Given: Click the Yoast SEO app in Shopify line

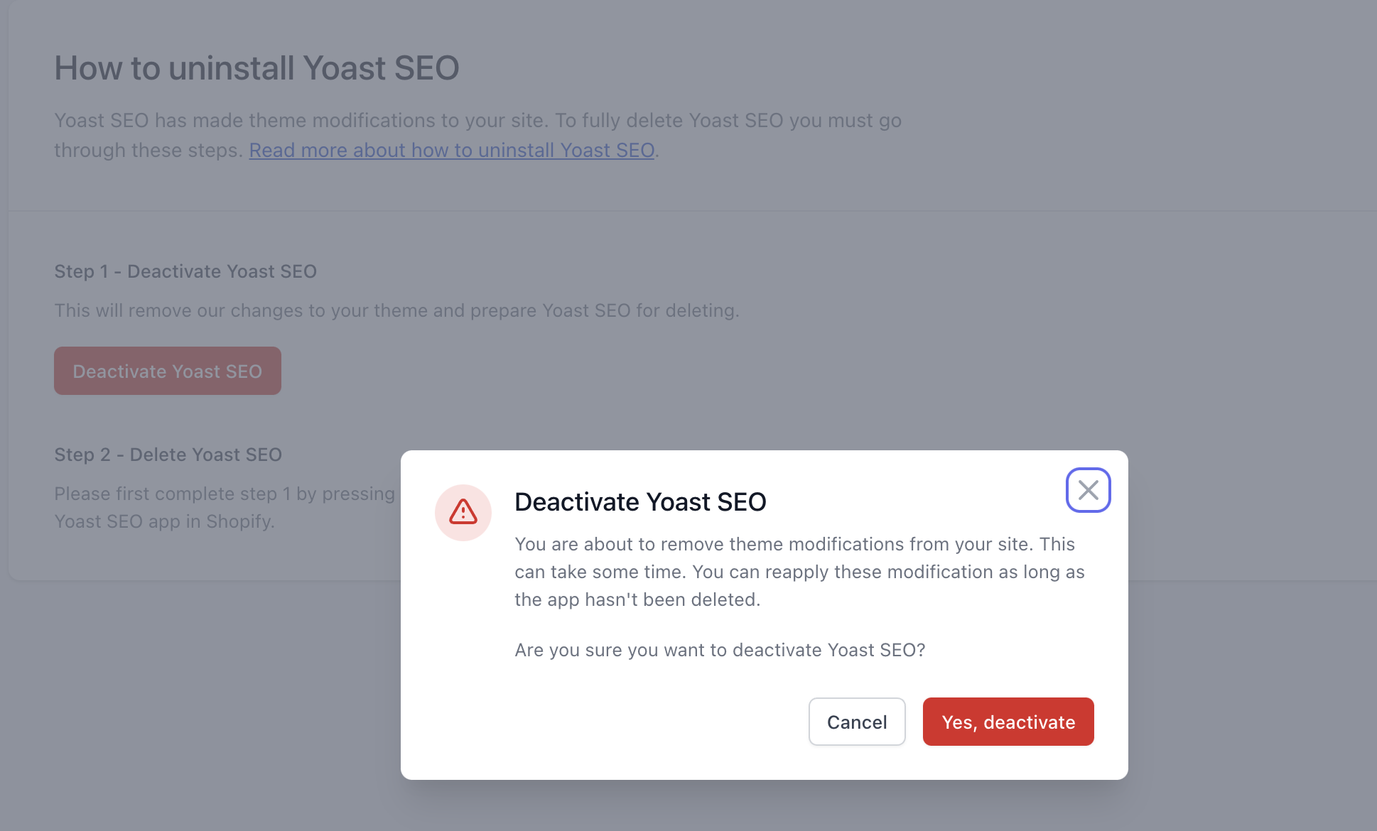Looking at the screenshot, I should click(165, 521).
